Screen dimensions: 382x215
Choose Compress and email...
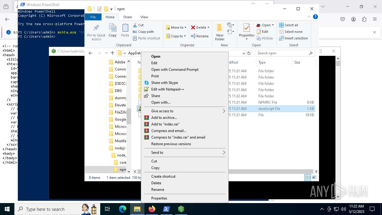click(184, 131)
